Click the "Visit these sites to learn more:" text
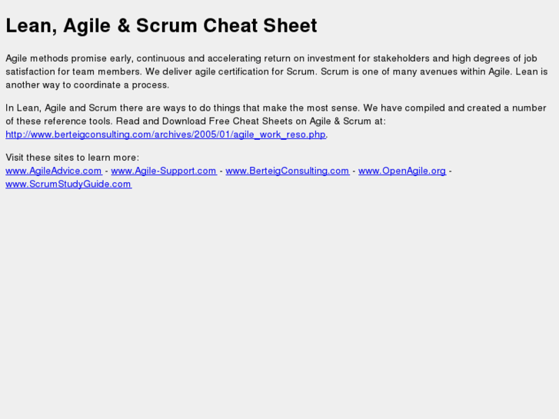This screenshot has width=559, height=419. click(72, 158)
